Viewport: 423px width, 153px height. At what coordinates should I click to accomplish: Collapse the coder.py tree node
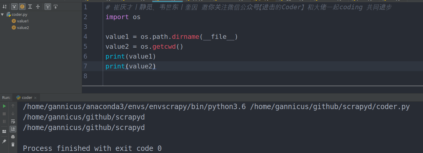coord(3,14)
